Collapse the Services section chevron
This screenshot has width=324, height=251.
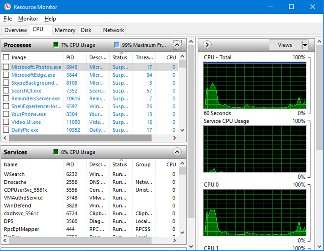tap(177, 152)
